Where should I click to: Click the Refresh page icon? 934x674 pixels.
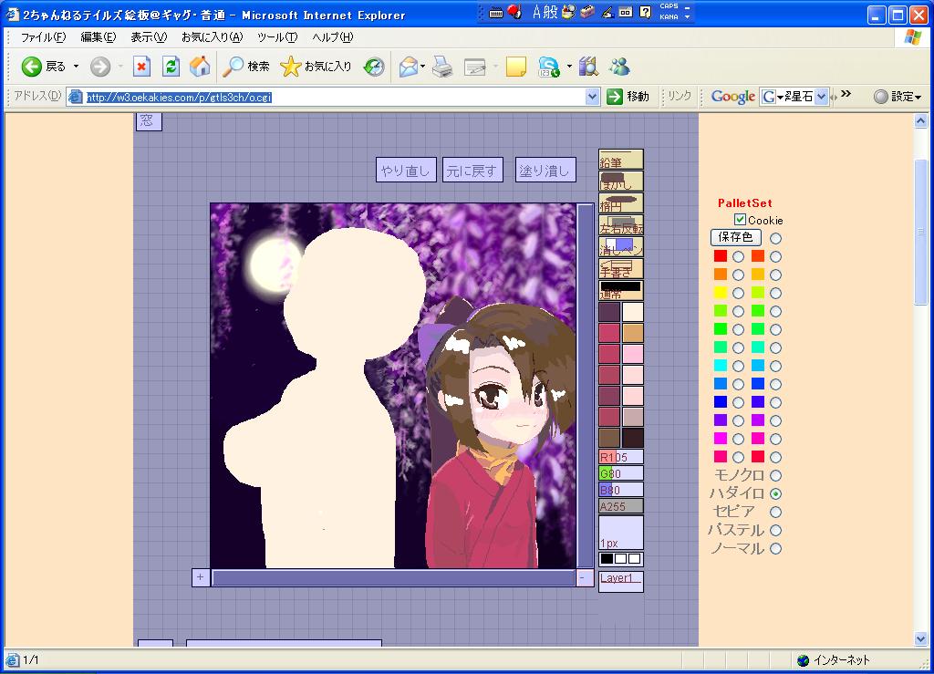(x=171, y=66)
